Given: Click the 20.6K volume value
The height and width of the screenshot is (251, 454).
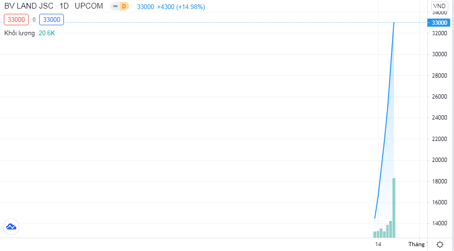Looking at the screenshot, I should tap(47, 33).
